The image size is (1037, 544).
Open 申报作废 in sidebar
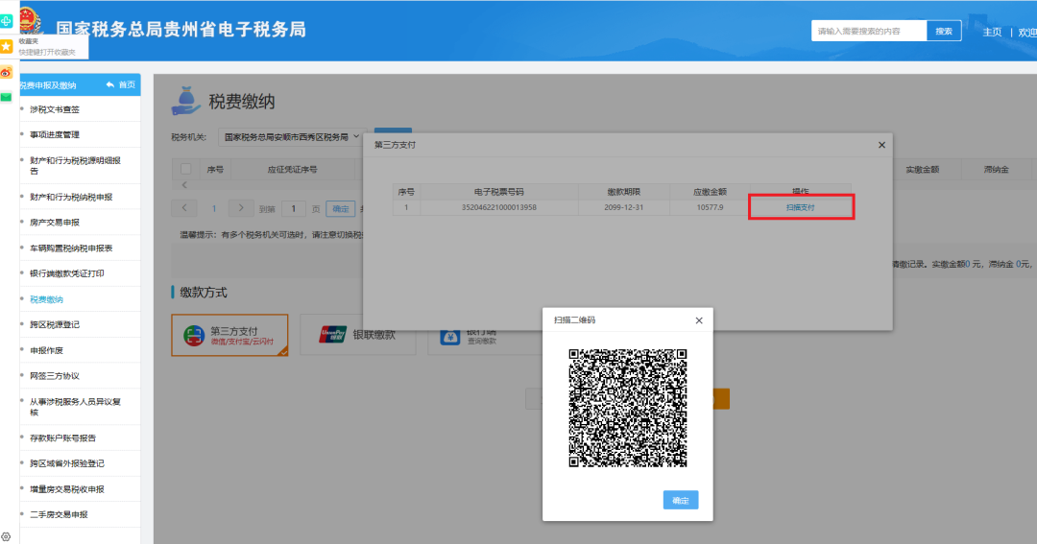pos(46,350)
